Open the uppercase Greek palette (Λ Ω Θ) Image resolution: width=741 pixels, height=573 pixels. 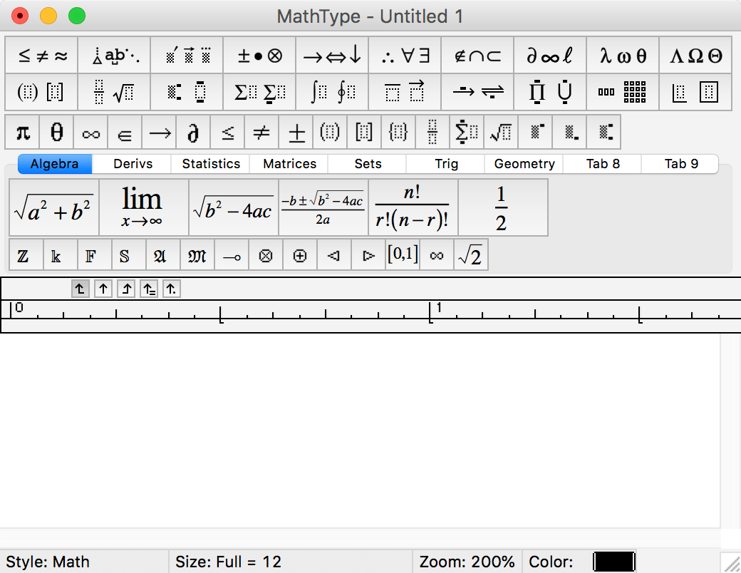click(x=695, y=56)
